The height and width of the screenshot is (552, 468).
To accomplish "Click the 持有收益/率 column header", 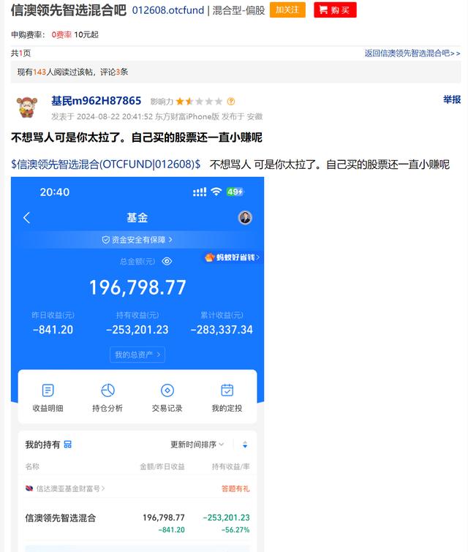I will coord(230,466).
